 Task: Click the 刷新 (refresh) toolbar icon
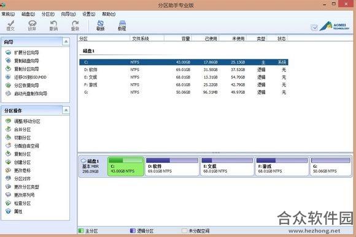(x=100, y=25)
